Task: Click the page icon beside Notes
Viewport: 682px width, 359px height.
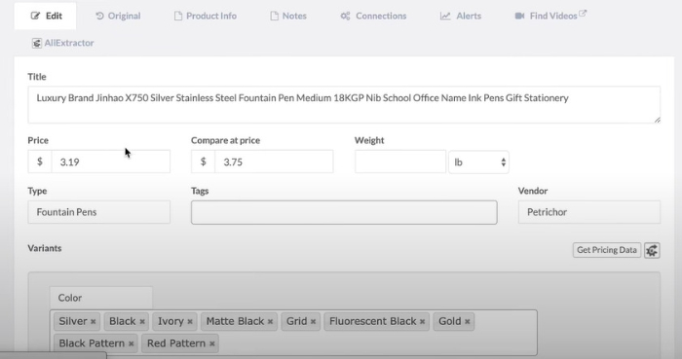Action: pyautogui.click(x=274, y=17)
